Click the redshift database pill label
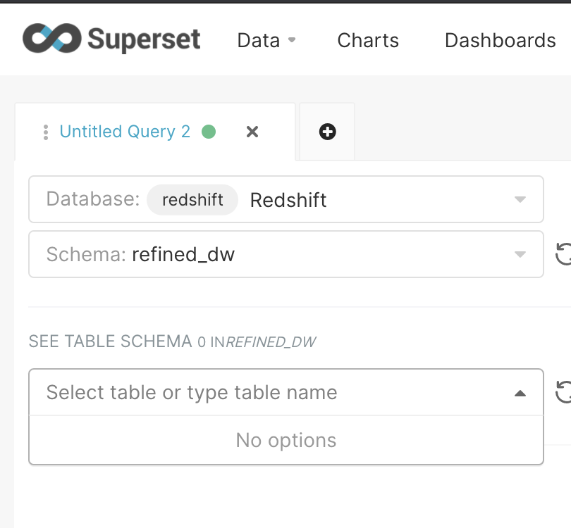 click(x=192, y=200)
